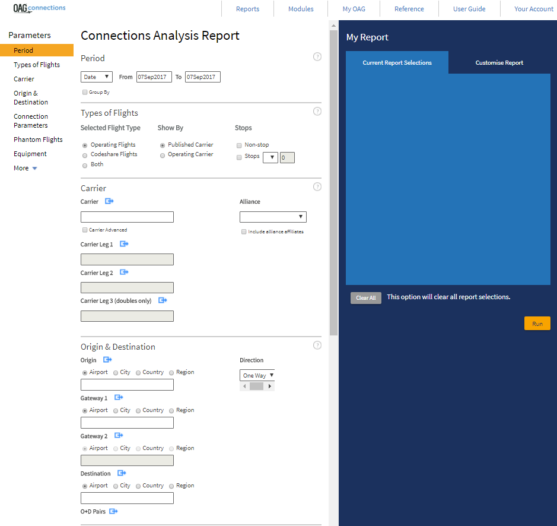Image resolution: width=557 pixels, height=526 pixels.
Task: Select the Operating Flights radio button
Action: click(x=85, y=145)
